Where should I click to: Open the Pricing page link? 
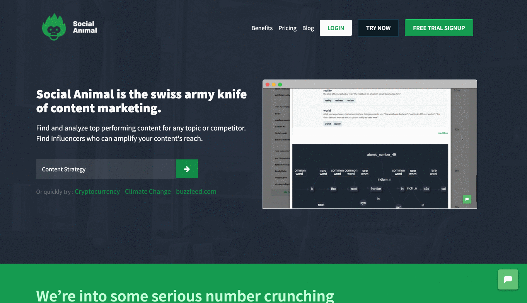click(x=287, y=28)
